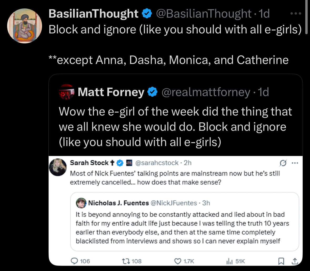
Task: Open BasilianThought's profile avatar
Action: [x=24, y=26]
